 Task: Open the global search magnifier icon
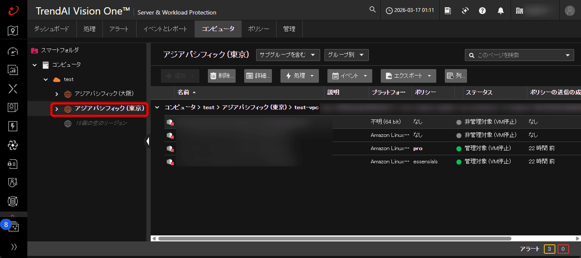click(372, 9)
